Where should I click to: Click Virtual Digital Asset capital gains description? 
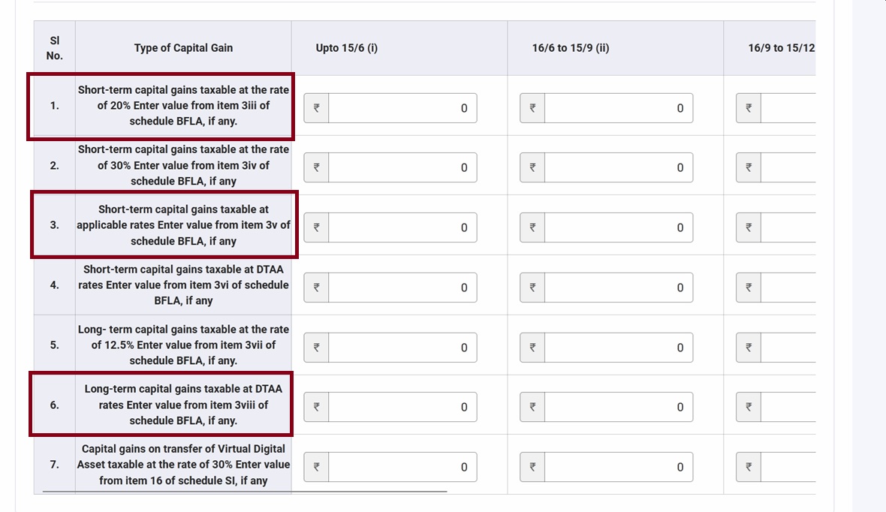click(183, 465)
